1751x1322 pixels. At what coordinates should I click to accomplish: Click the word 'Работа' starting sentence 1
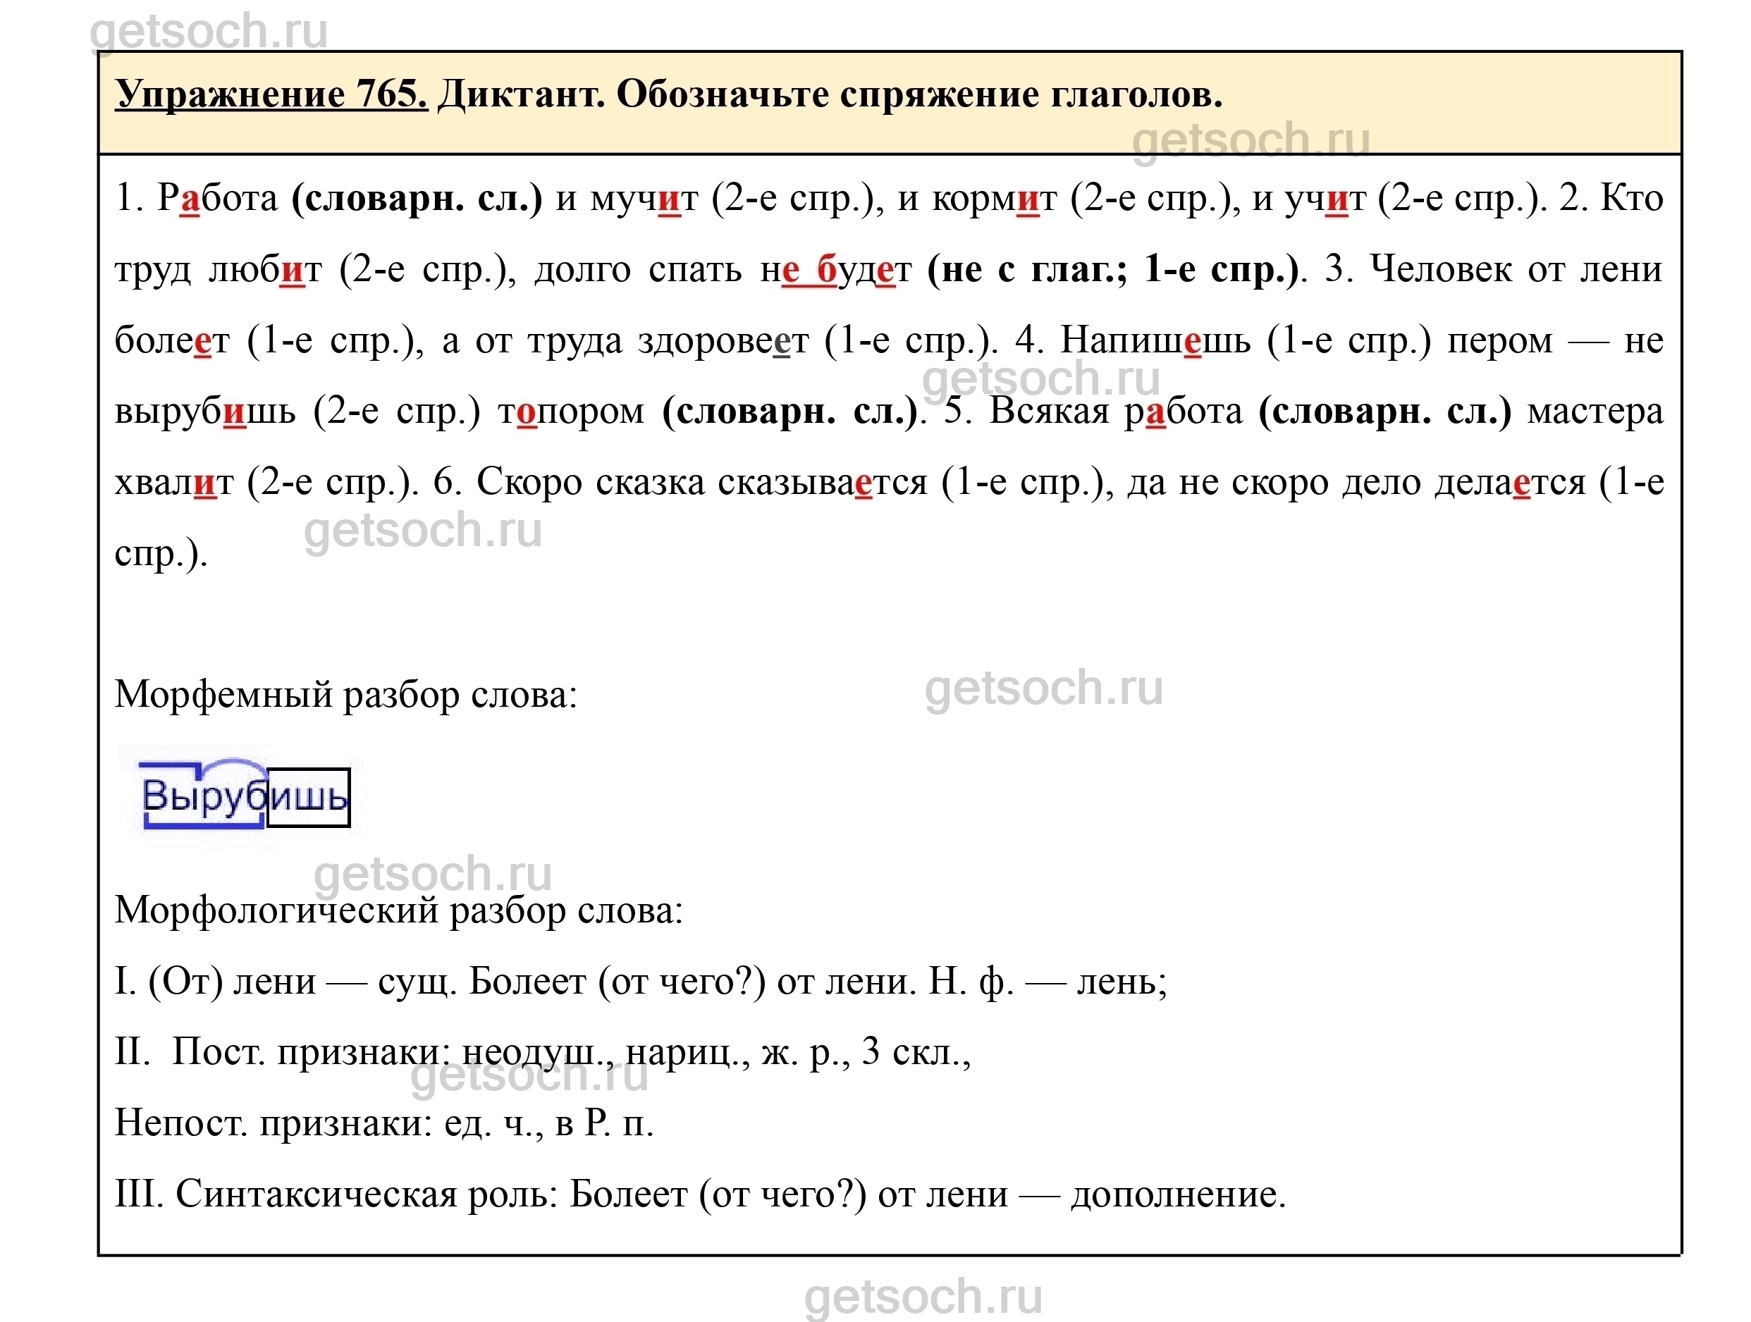218,198
